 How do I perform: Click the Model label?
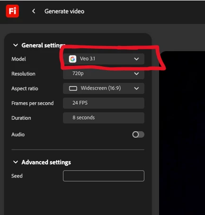pyautogui.click(x=18, y=59)
